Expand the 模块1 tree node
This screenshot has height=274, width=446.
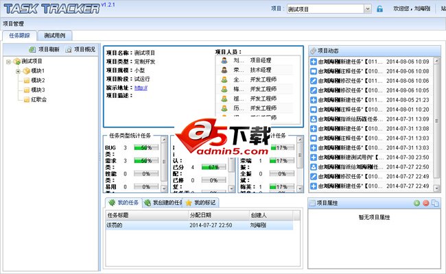coord(18,71)
